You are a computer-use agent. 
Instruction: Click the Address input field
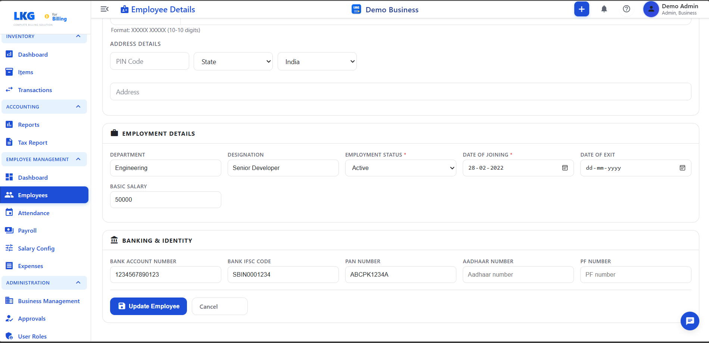(x=401, y=92)
